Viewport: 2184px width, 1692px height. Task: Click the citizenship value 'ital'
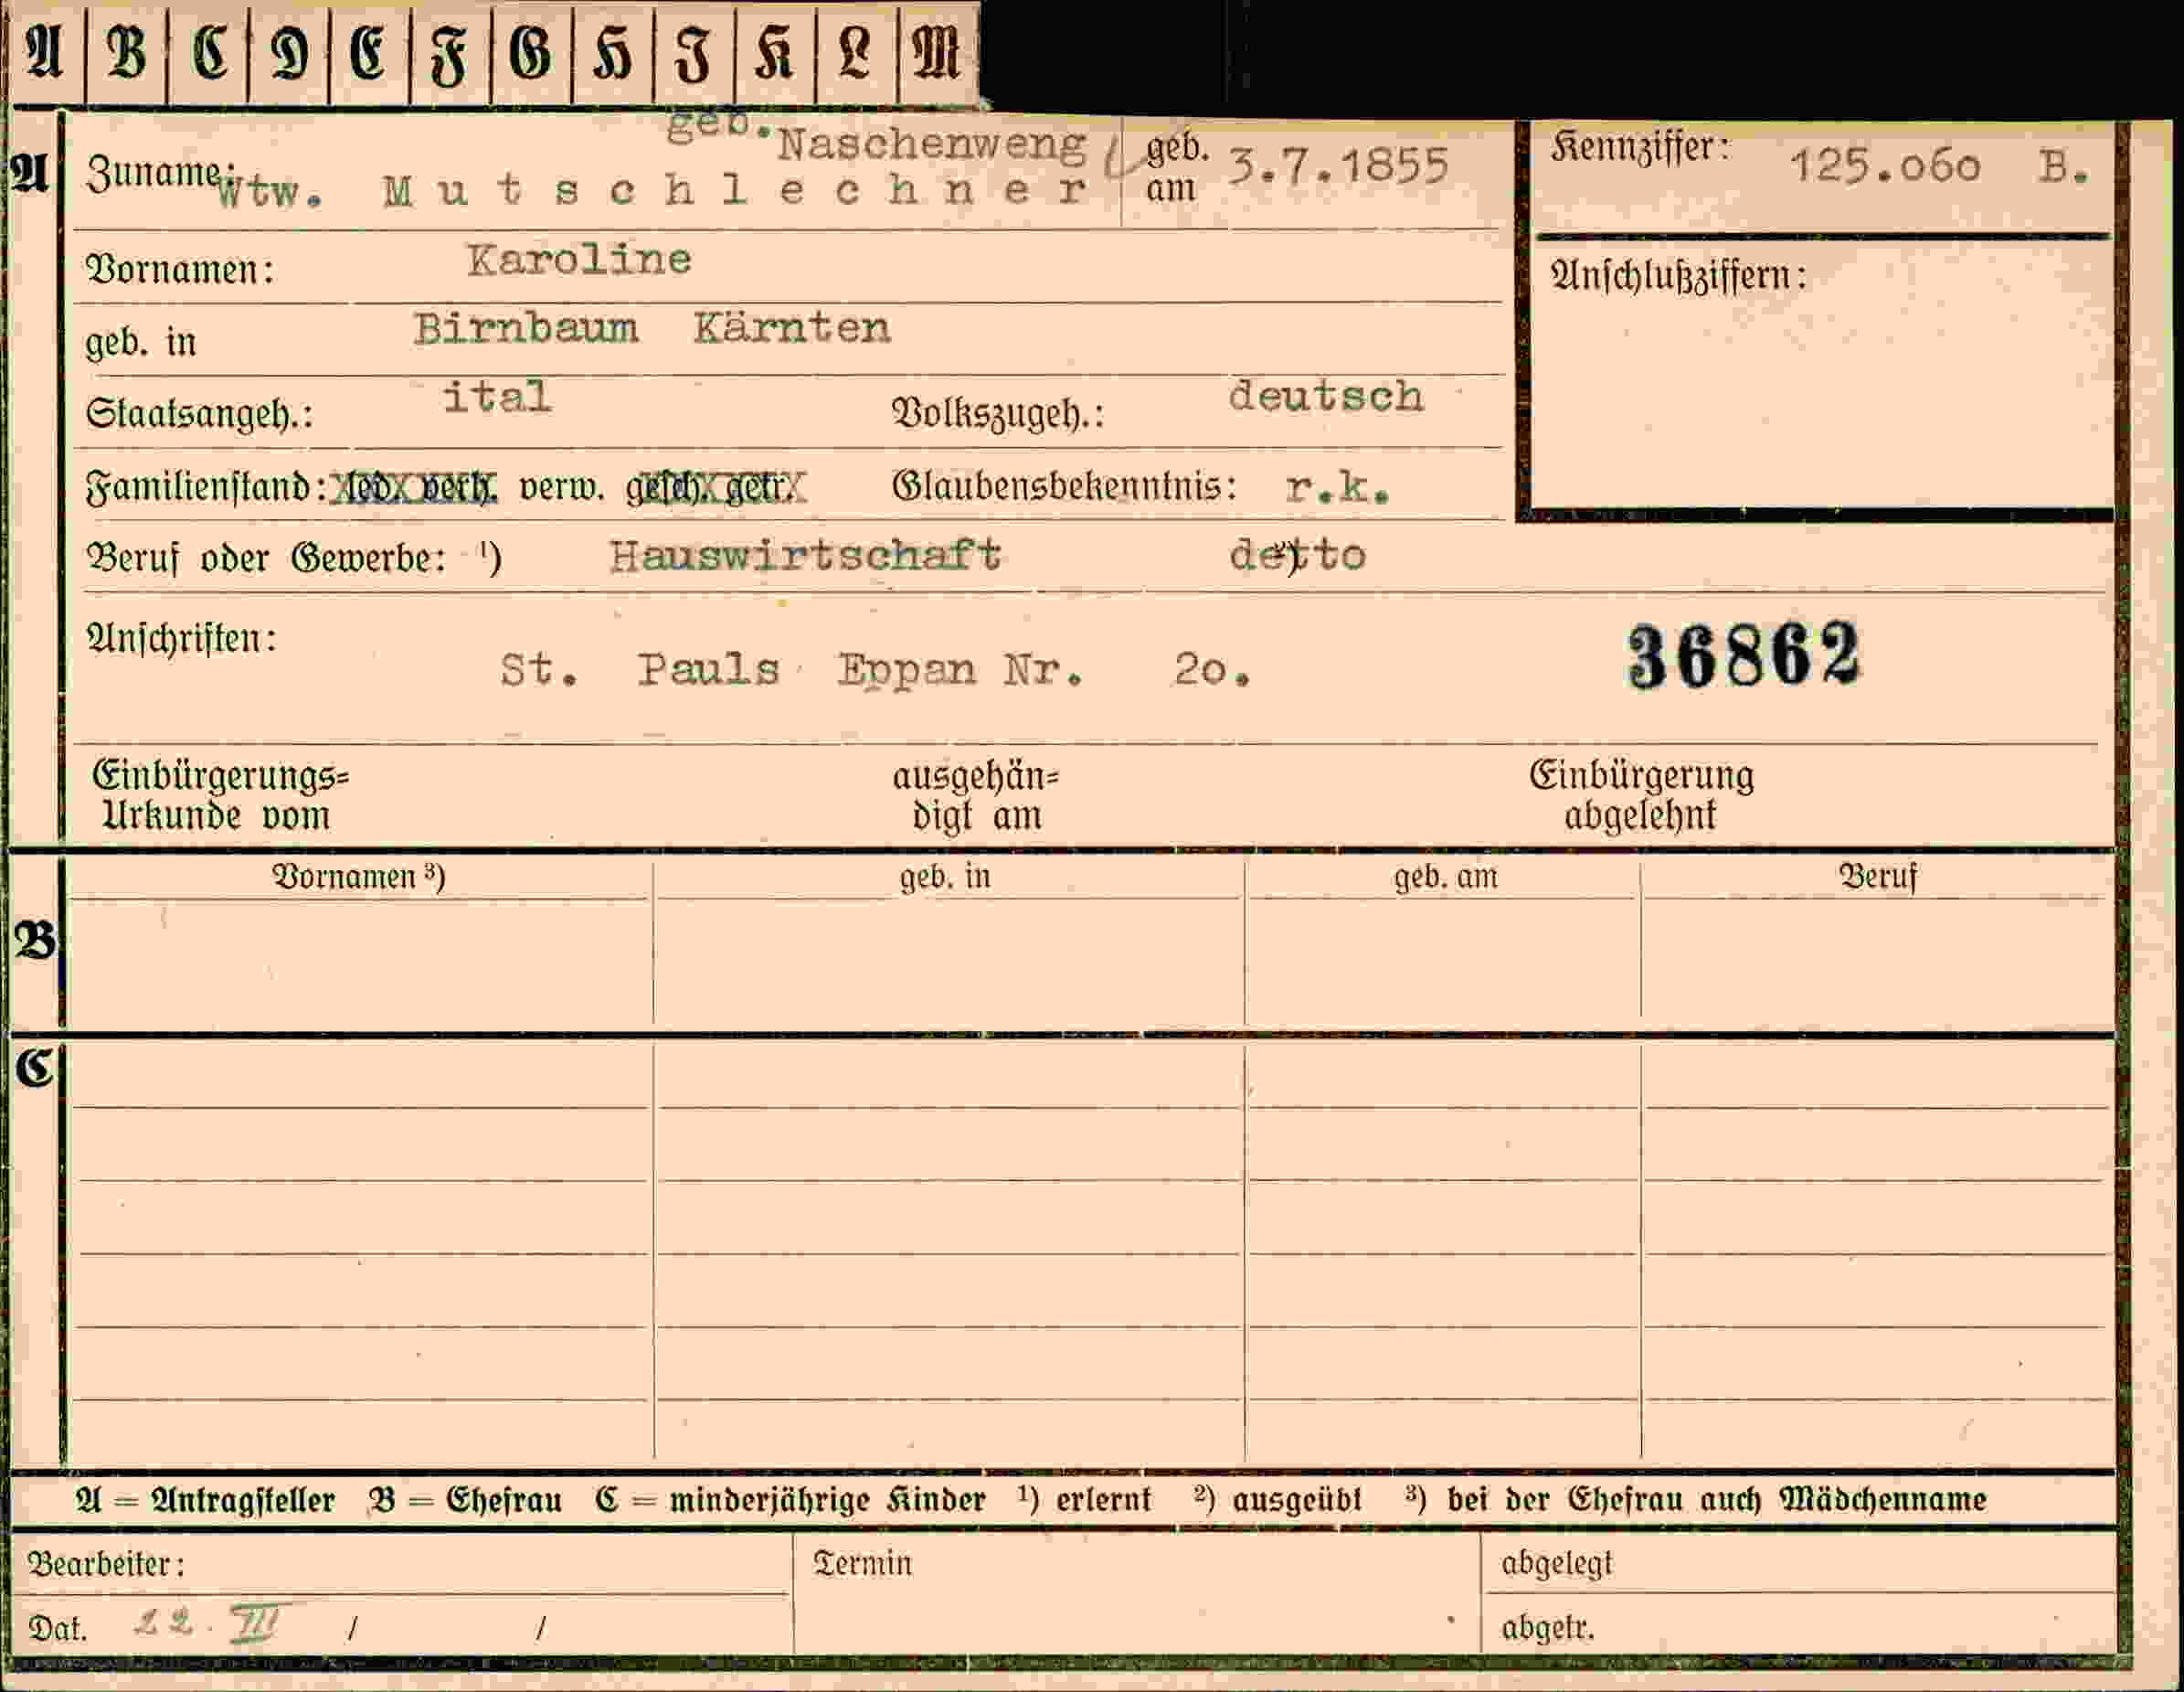[497, 396]
